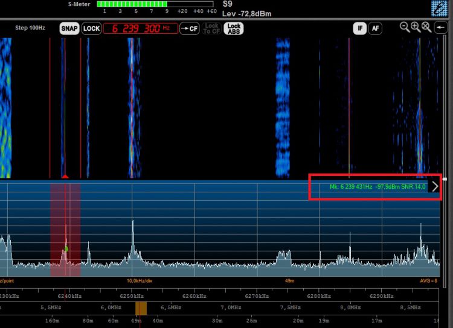Click the Lev -72,8dBm level readout
453x328 pixels.
click(246, 14)
